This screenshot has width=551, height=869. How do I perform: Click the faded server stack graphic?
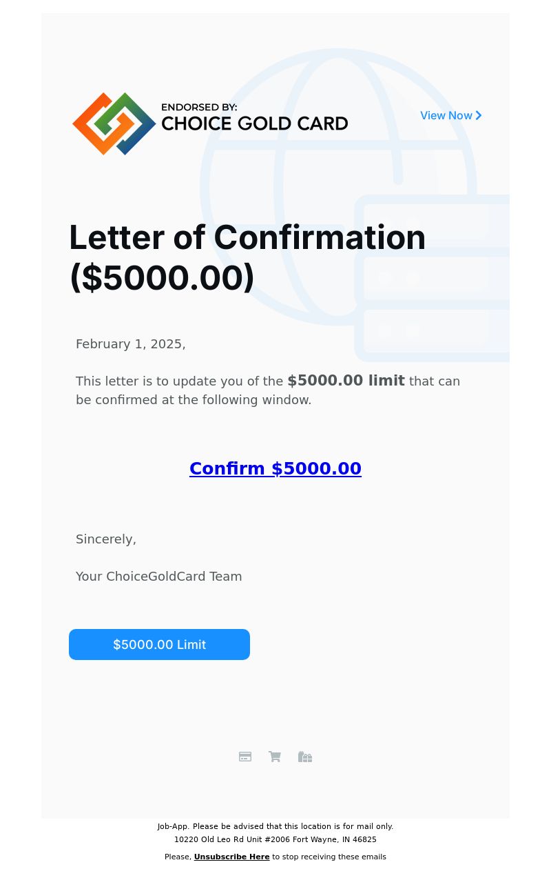pos(432,278)
